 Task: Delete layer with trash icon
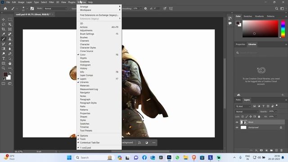pos(281,150)
